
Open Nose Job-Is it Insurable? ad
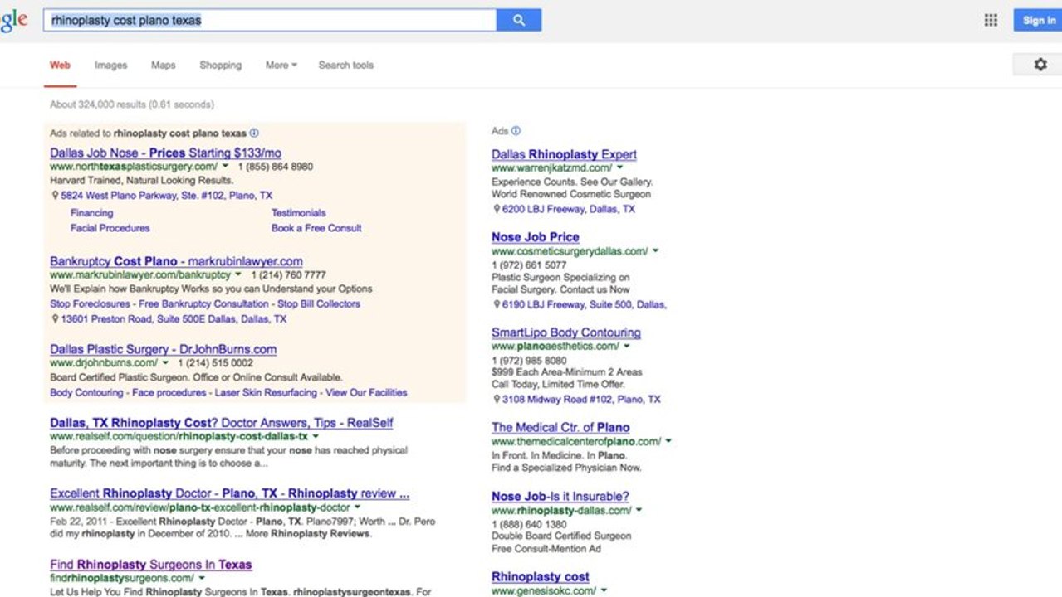(560, 497)
